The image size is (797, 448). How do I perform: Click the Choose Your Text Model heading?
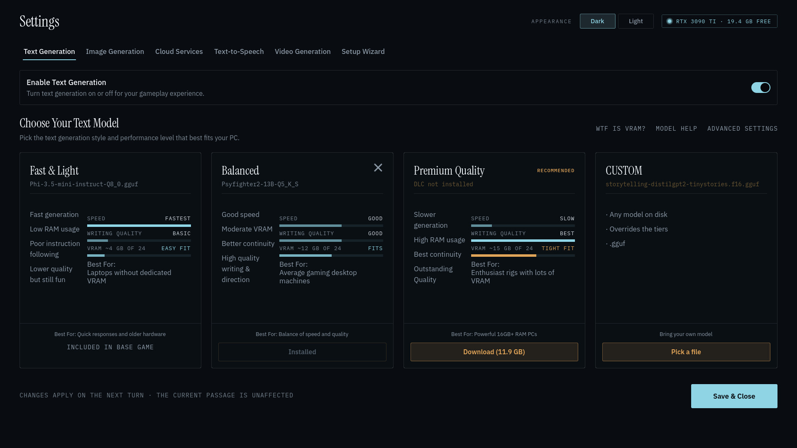click(x=69, y=123)
